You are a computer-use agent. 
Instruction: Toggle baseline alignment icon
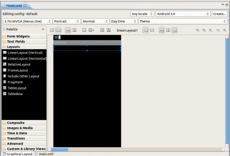[x=175, y=30]
